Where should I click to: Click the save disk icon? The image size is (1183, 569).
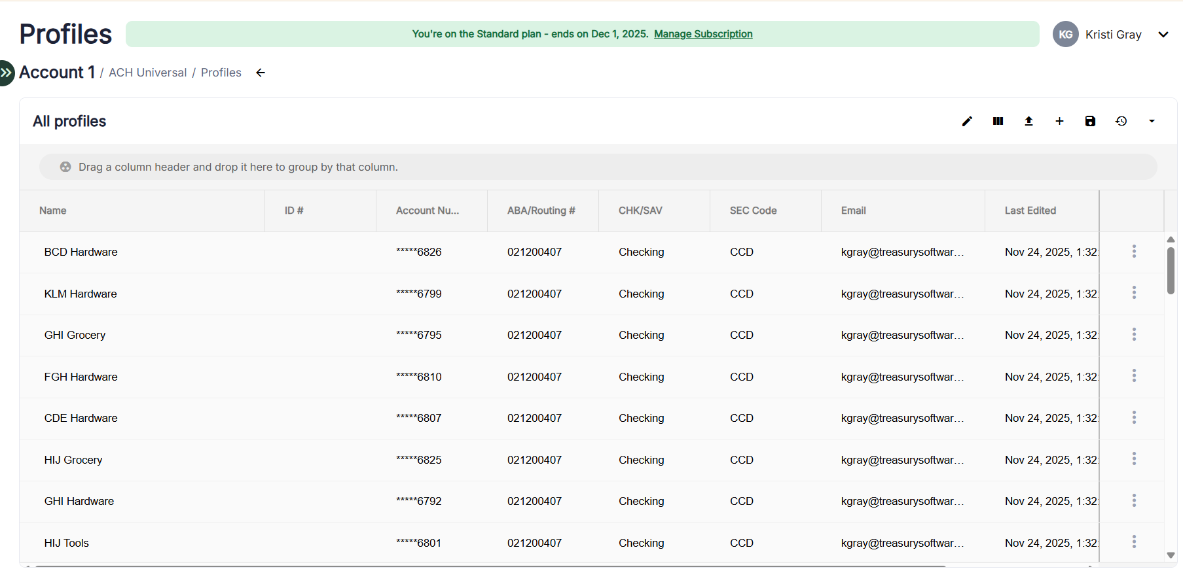[1090, 121]
